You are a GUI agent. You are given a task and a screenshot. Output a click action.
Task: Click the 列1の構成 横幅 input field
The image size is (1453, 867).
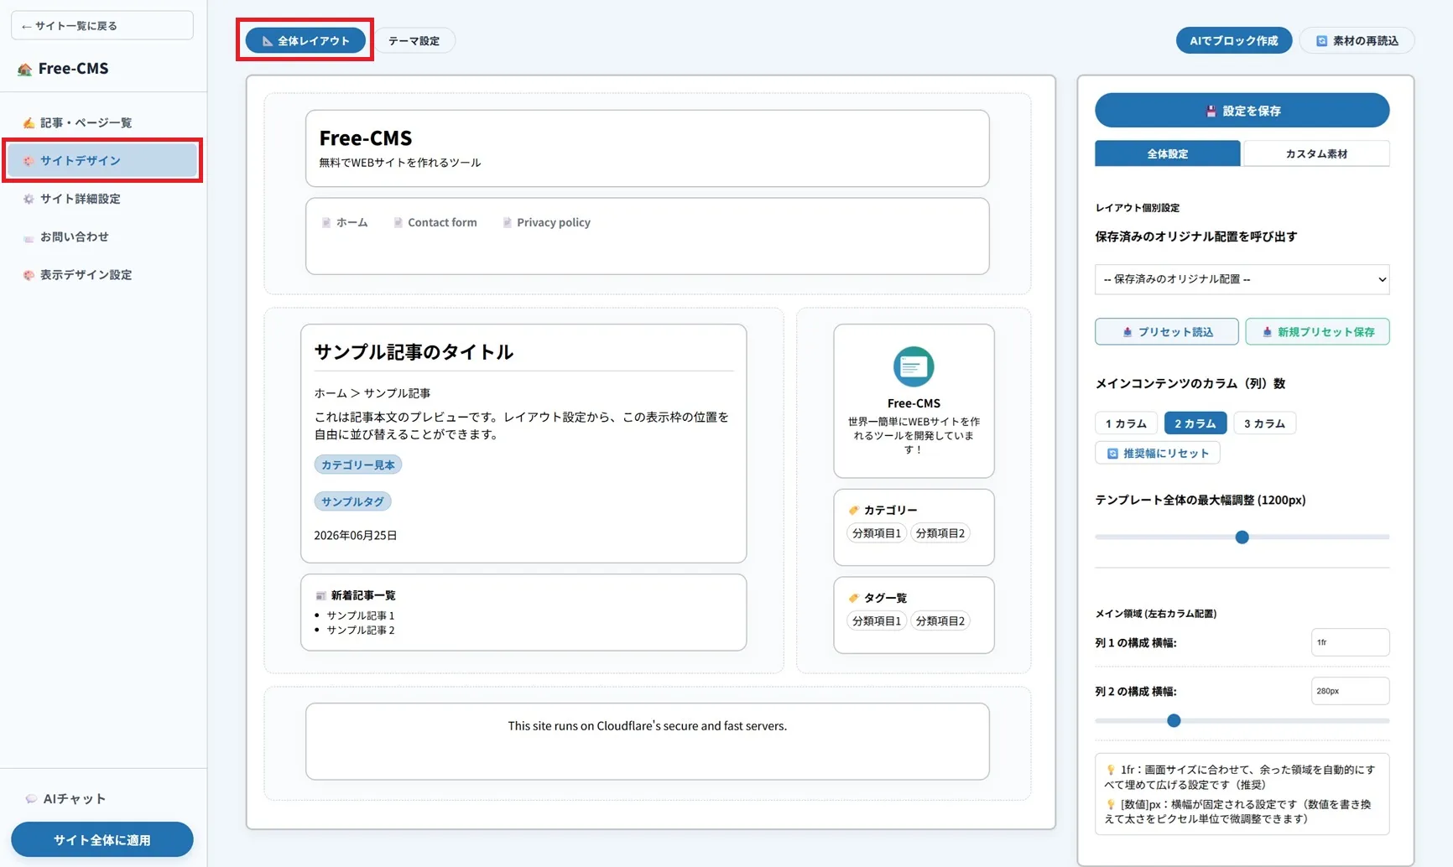point(1350,642)
